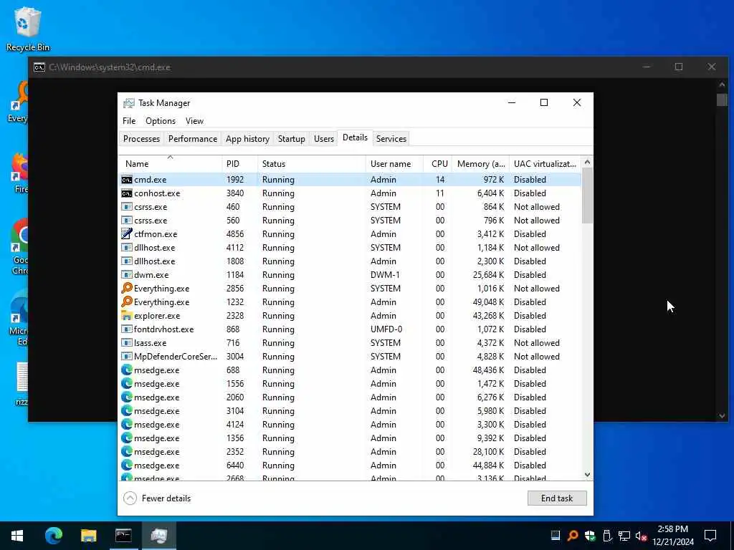Select the ctfmon.exe pen icon

(126, 234)
